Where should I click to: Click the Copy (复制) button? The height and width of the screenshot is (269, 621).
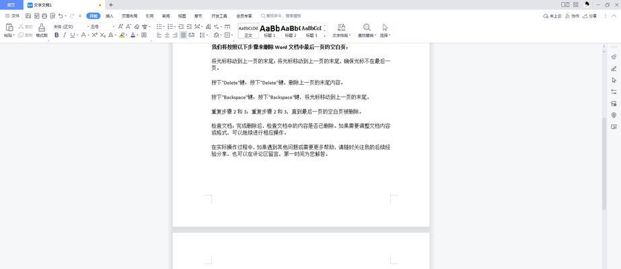[x=26, y=35]
